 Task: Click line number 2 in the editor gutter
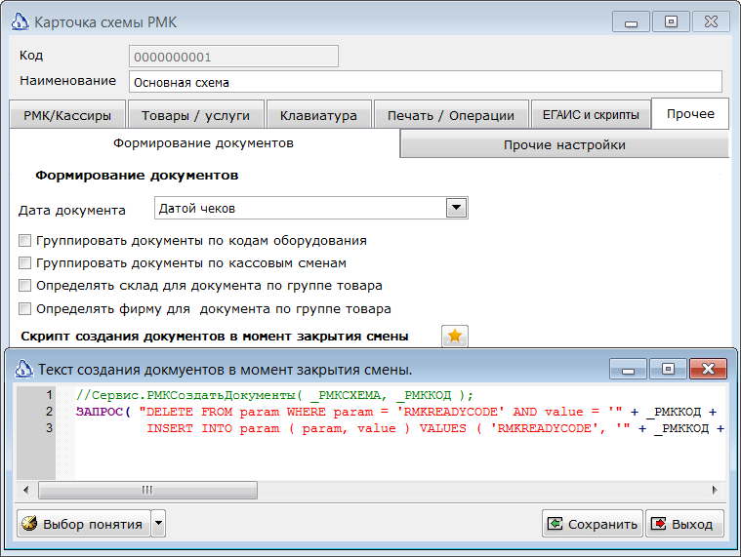click(49, 412)
